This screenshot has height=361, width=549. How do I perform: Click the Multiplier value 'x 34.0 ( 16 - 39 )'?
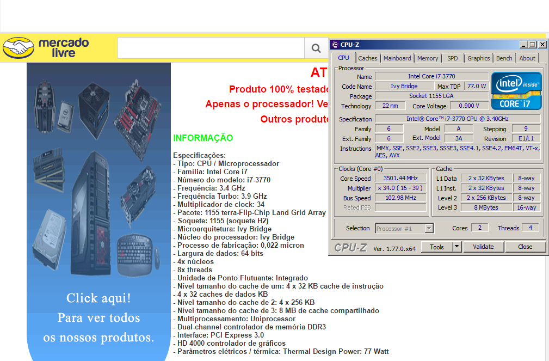pyautogui.click(x=400, y=188)
